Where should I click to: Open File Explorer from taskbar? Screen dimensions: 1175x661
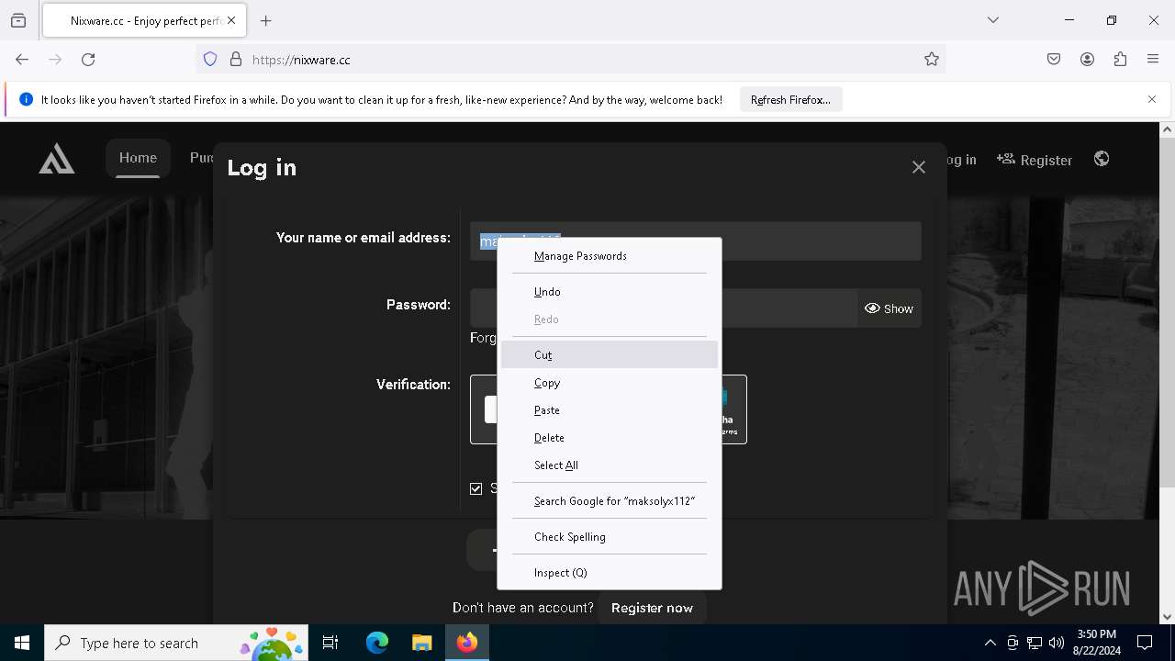[x=421, y=643]
